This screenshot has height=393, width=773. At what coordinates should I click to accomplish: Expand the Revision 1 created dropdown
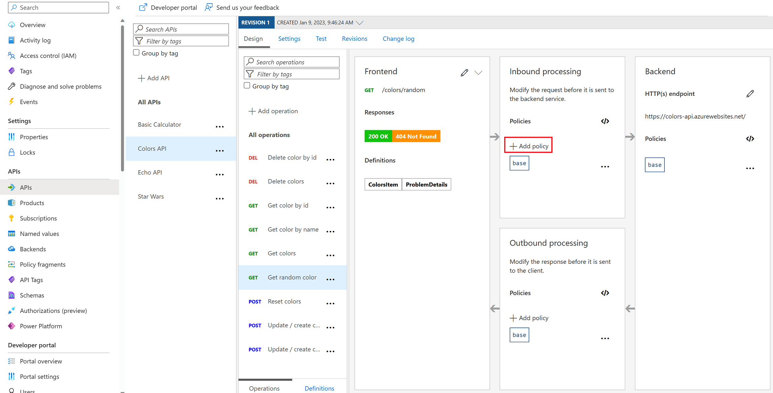(360, 23)
